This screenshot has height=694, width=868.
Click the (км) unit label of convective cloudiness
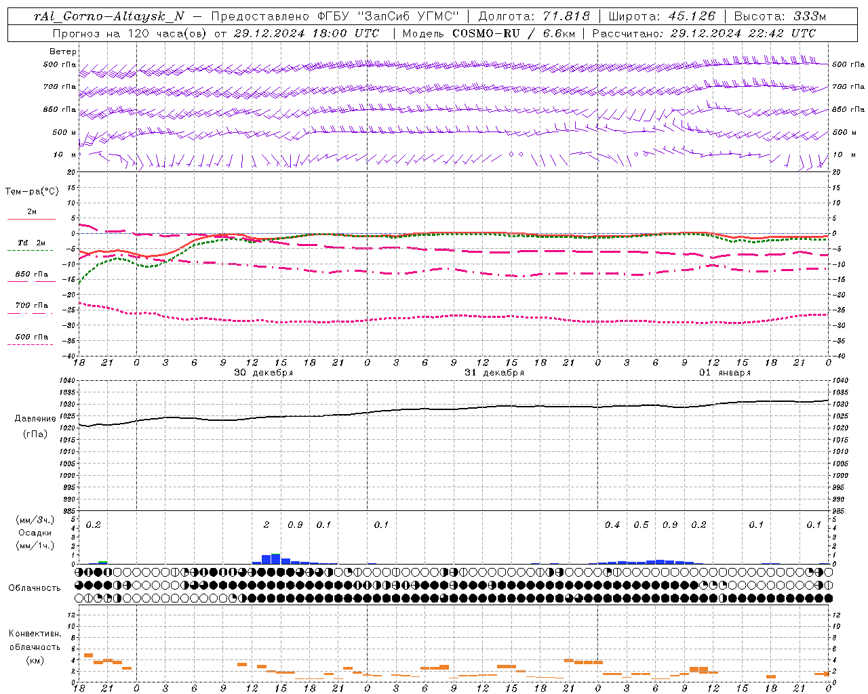(35, 660)
